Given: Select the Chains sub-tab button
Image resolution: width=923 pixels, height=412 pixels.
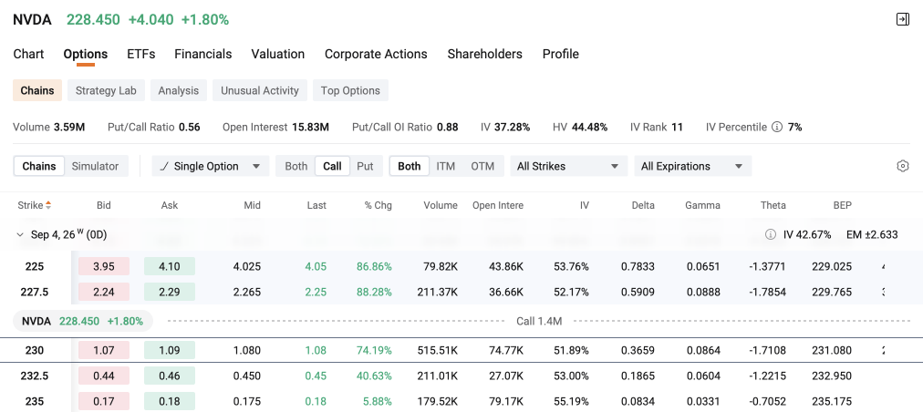Looking at the screenshot, I should click(x=37, y=90).
